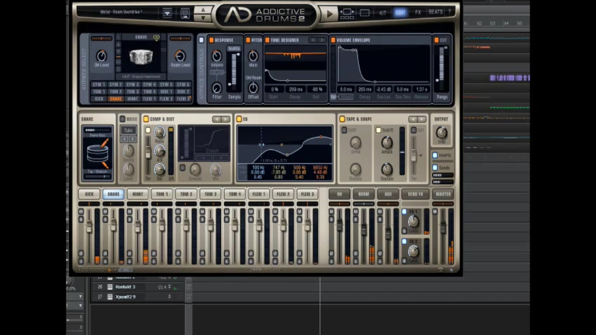Click the snare mic position drum icon
Screen dimensions: 596x335
[97, 153]
